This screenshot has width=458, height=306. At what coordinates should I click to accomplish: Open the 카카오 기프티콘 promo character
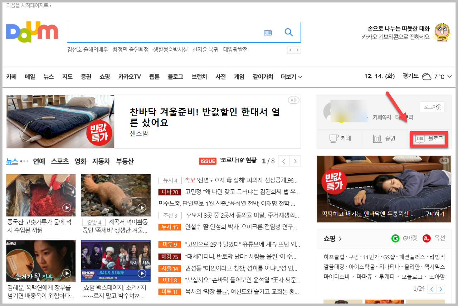442,33
